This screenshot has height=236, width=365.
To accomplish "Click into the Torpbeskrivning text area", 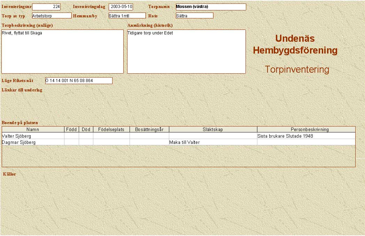I will point(62,51).
